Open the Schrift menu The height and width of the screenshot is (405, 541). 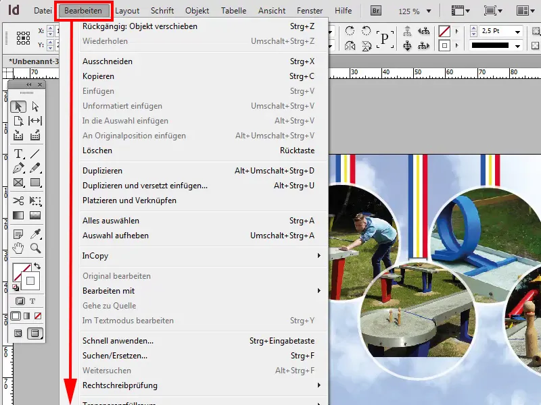(162, 10)
